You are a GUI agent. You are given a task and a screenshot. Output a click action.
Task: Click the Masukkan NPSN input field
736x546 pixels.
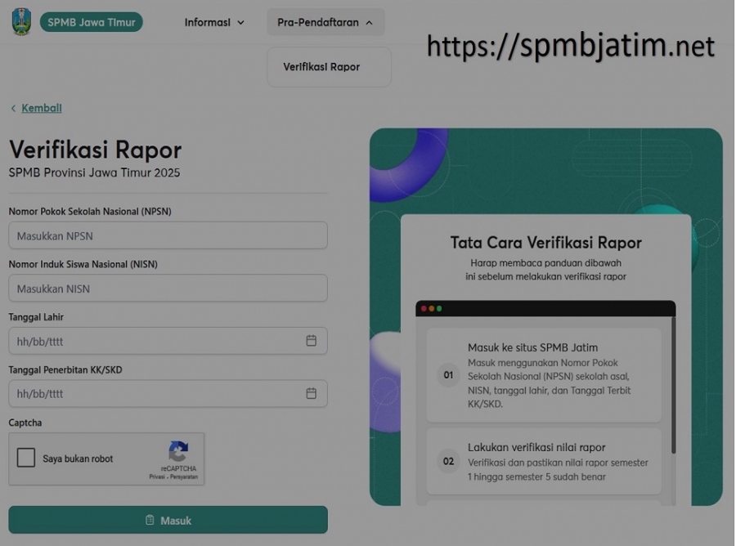pyautogui.click(x=168, y=235)
